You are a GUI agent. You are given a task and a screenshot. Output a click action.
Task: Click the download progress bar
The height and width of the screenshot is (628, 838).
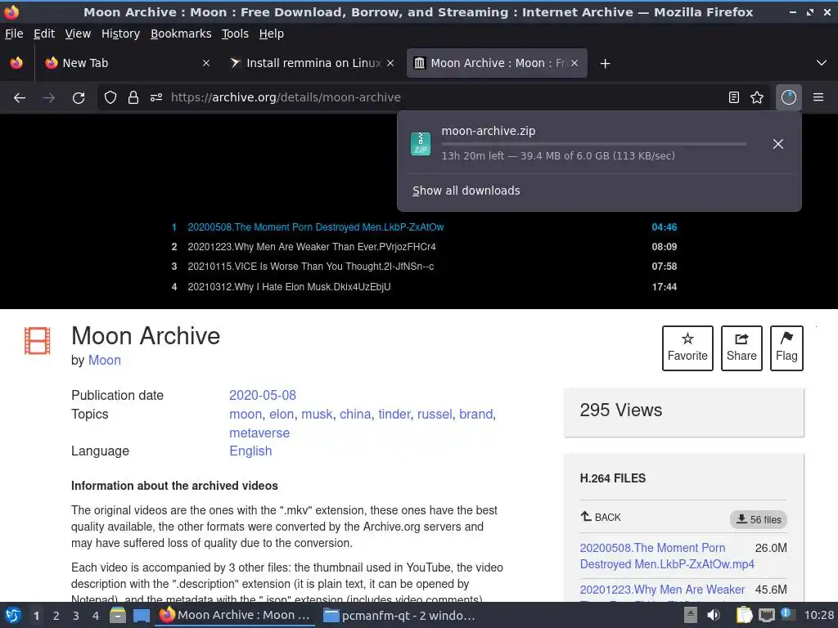click(594, 144)
